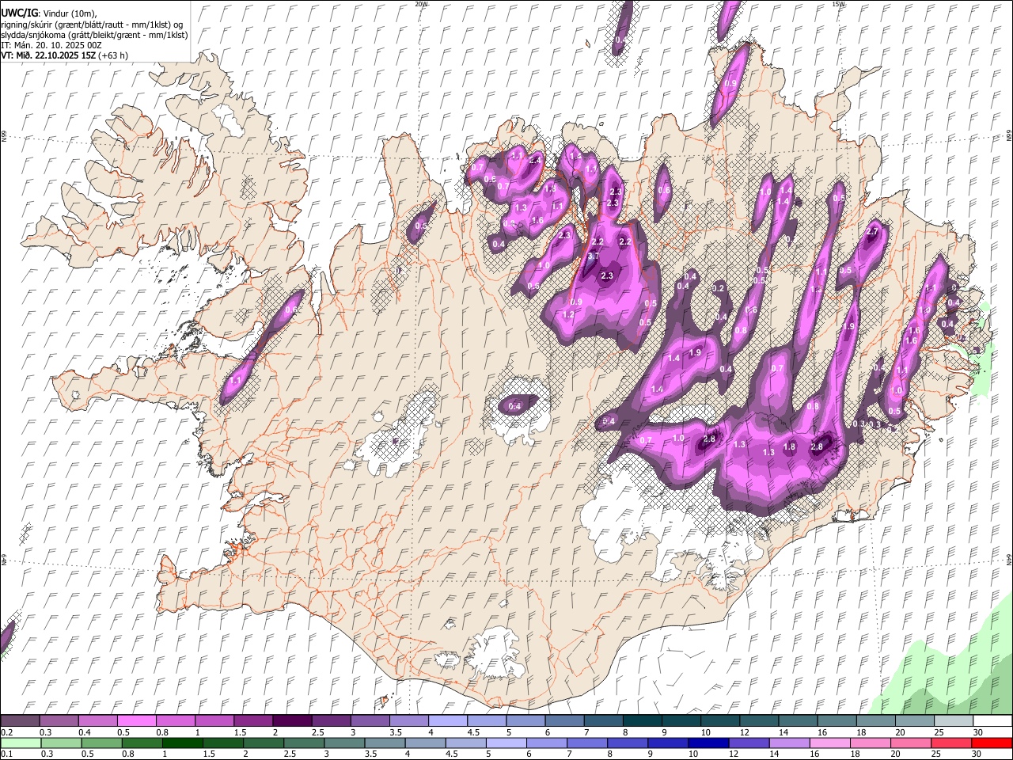Image resolution: width=1013 pixels, height=760 pixels.
Task: Select the 'Vindur (10m)' heading text
Action: (x=70, y=13)
